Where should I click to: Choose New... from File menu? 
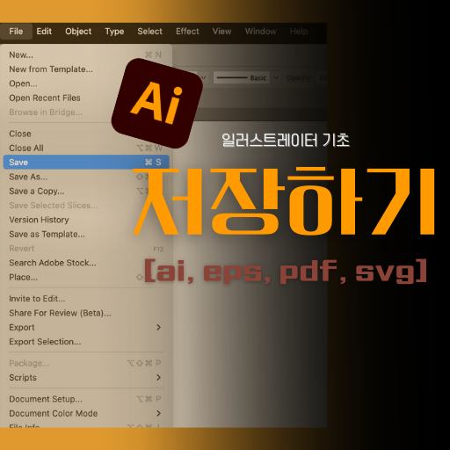click(x=86, y=54)
